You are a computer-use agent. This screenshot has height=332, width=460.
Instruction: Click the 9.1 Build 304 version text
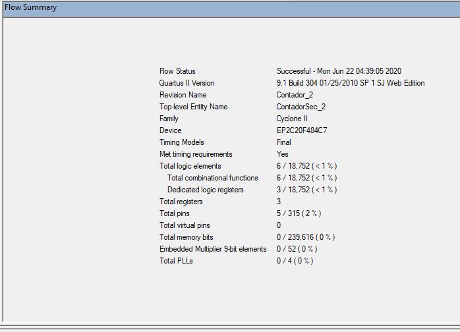(x=350, y=83)
